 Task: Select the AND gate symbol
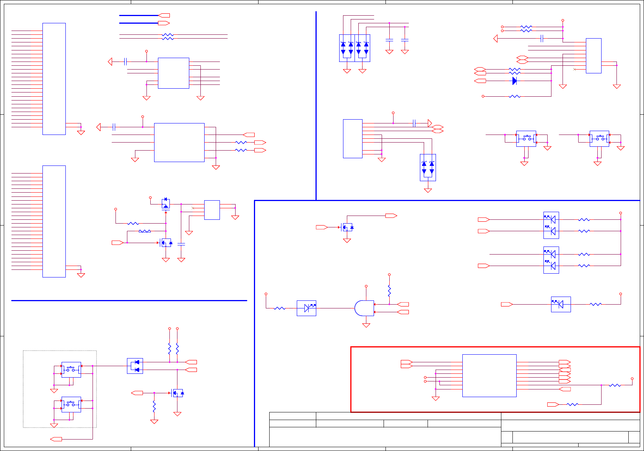click(364, 308)
